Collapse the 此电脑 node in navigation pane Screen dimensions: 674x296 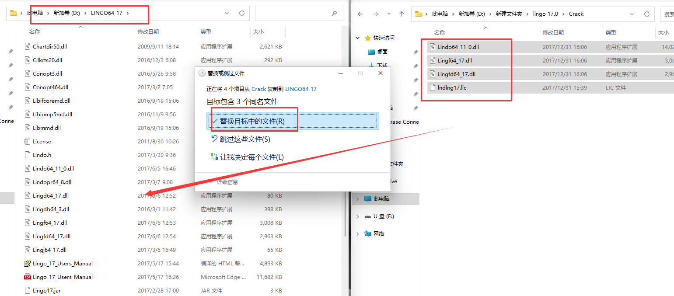click(x=358, y=198)
